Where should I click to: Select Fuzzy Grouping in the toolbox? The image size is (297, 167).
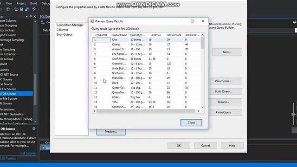tap(8, 26)
